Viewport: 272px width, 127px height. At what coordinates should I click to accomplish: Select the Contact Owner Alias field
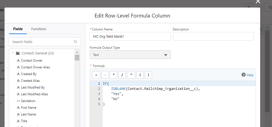point(36,67)
